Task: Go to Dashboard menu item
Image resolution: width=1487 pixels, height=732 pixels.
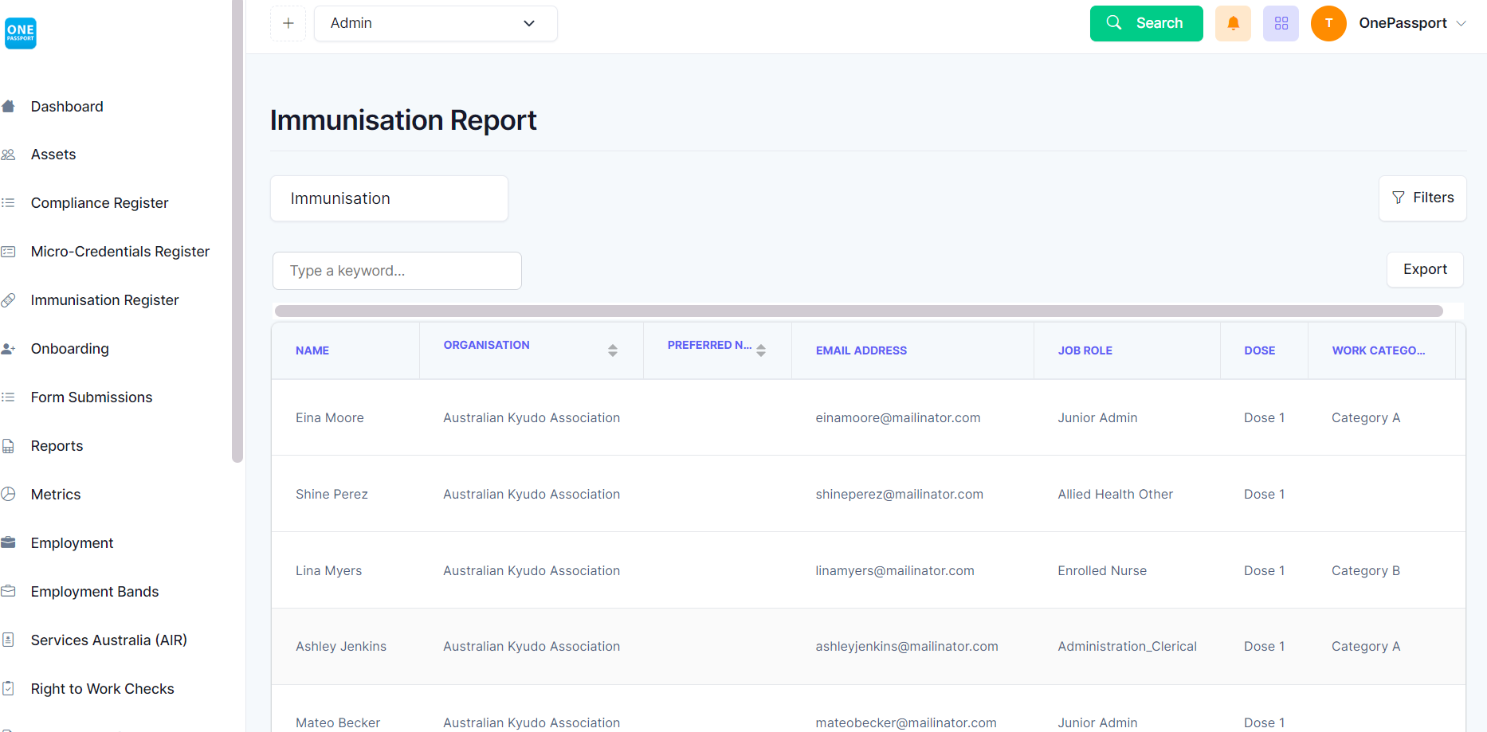Action: click(67, 107)
